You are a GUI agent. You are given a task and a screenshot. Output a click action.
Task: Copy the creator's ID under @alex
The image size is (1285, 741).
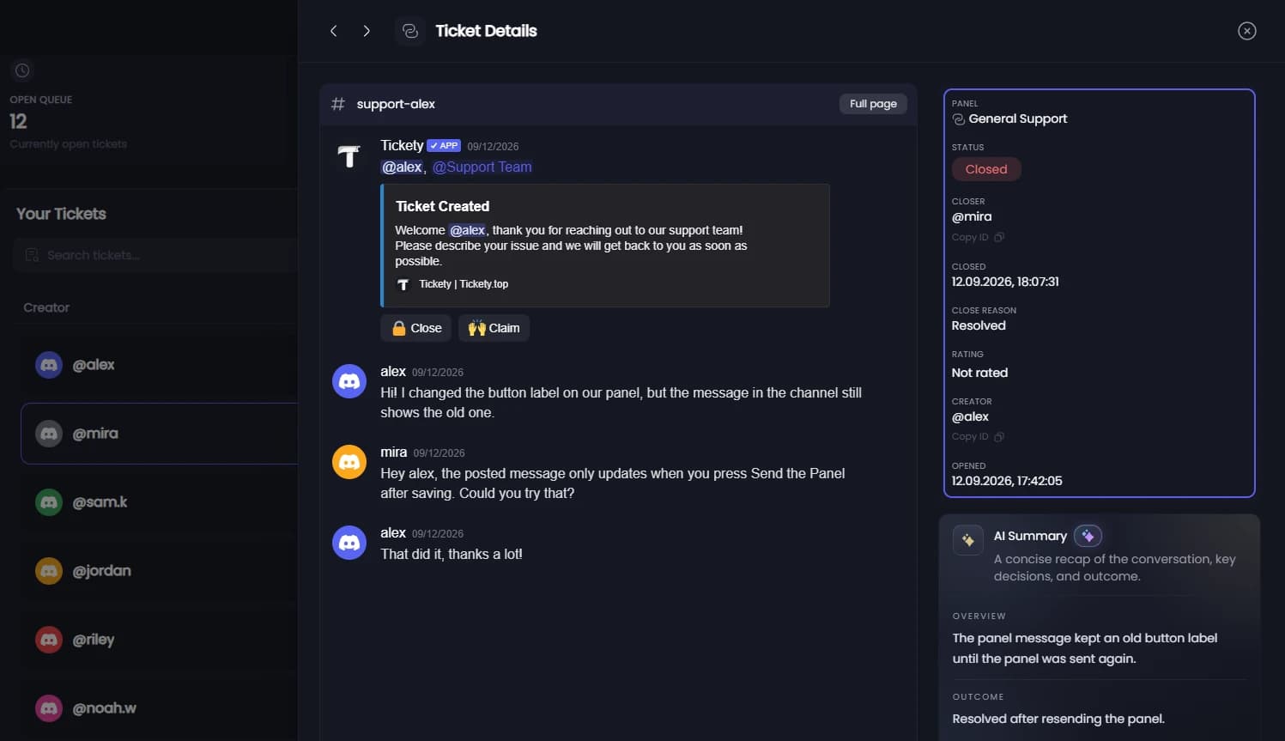[978, 436]
